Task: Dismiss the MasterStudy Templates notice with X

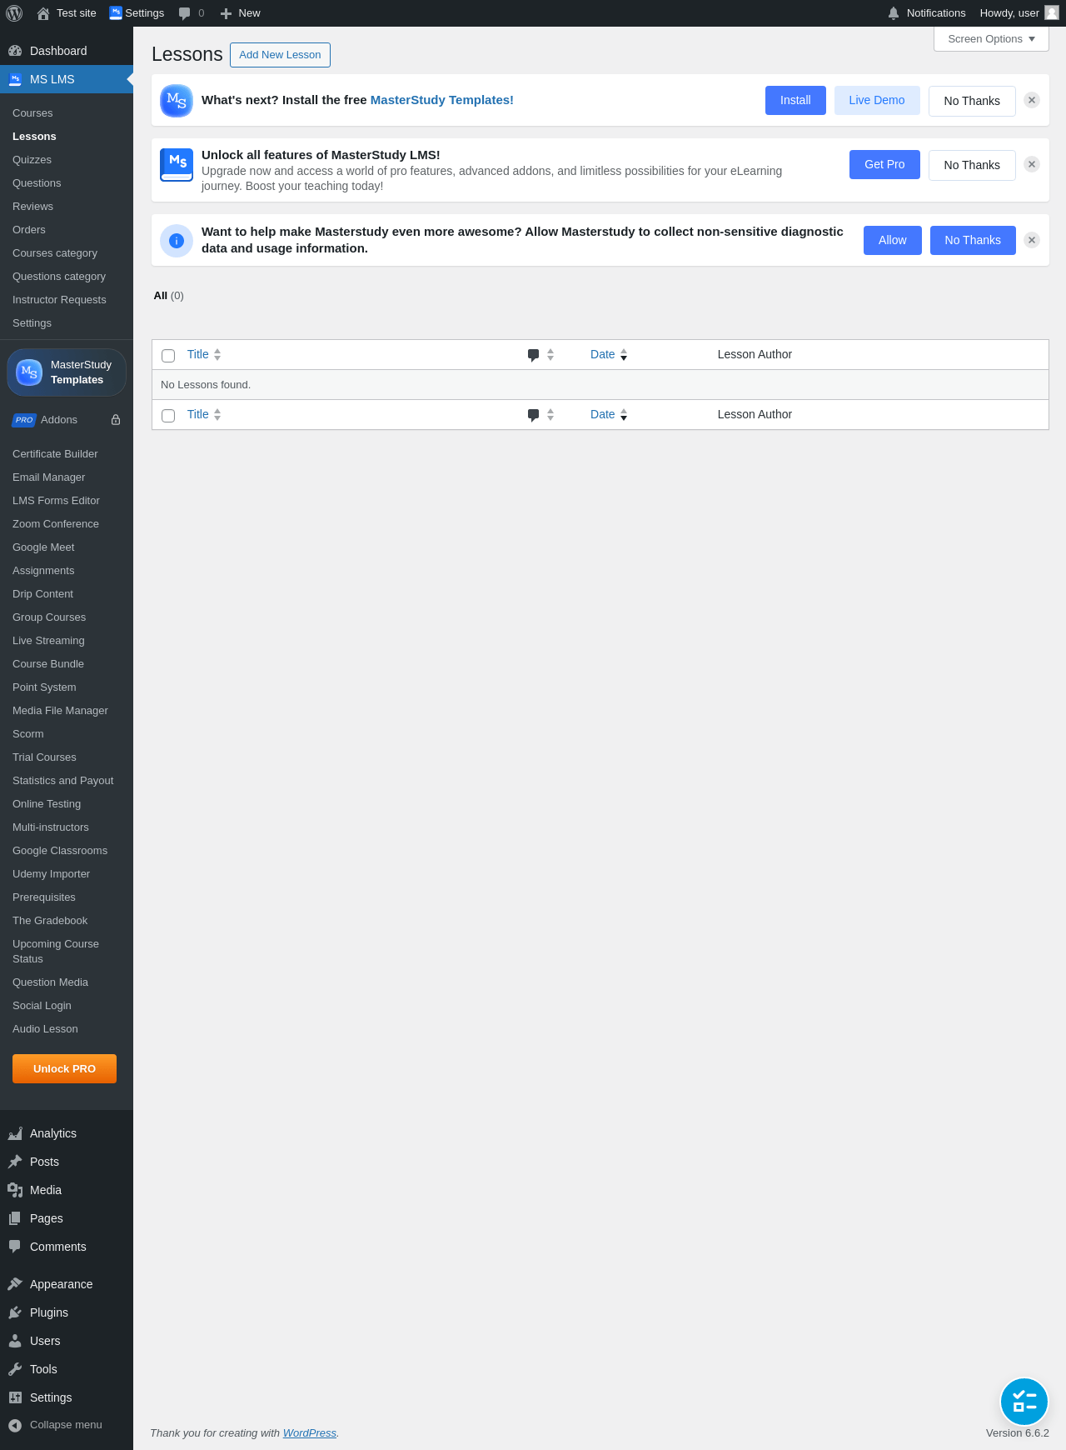Action: click(1032, 100)
